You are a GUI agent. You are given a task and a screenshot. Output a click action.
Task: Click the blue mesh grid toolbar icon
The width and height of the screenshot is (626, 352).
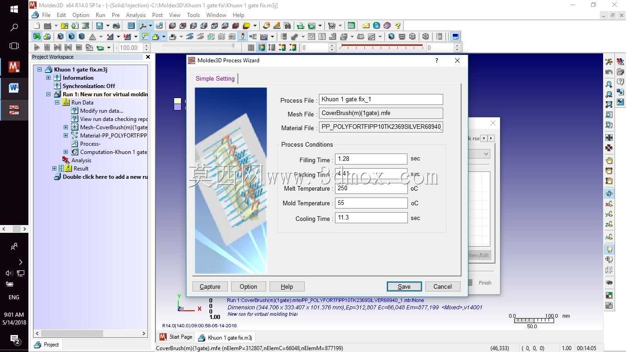coord(131,26)
